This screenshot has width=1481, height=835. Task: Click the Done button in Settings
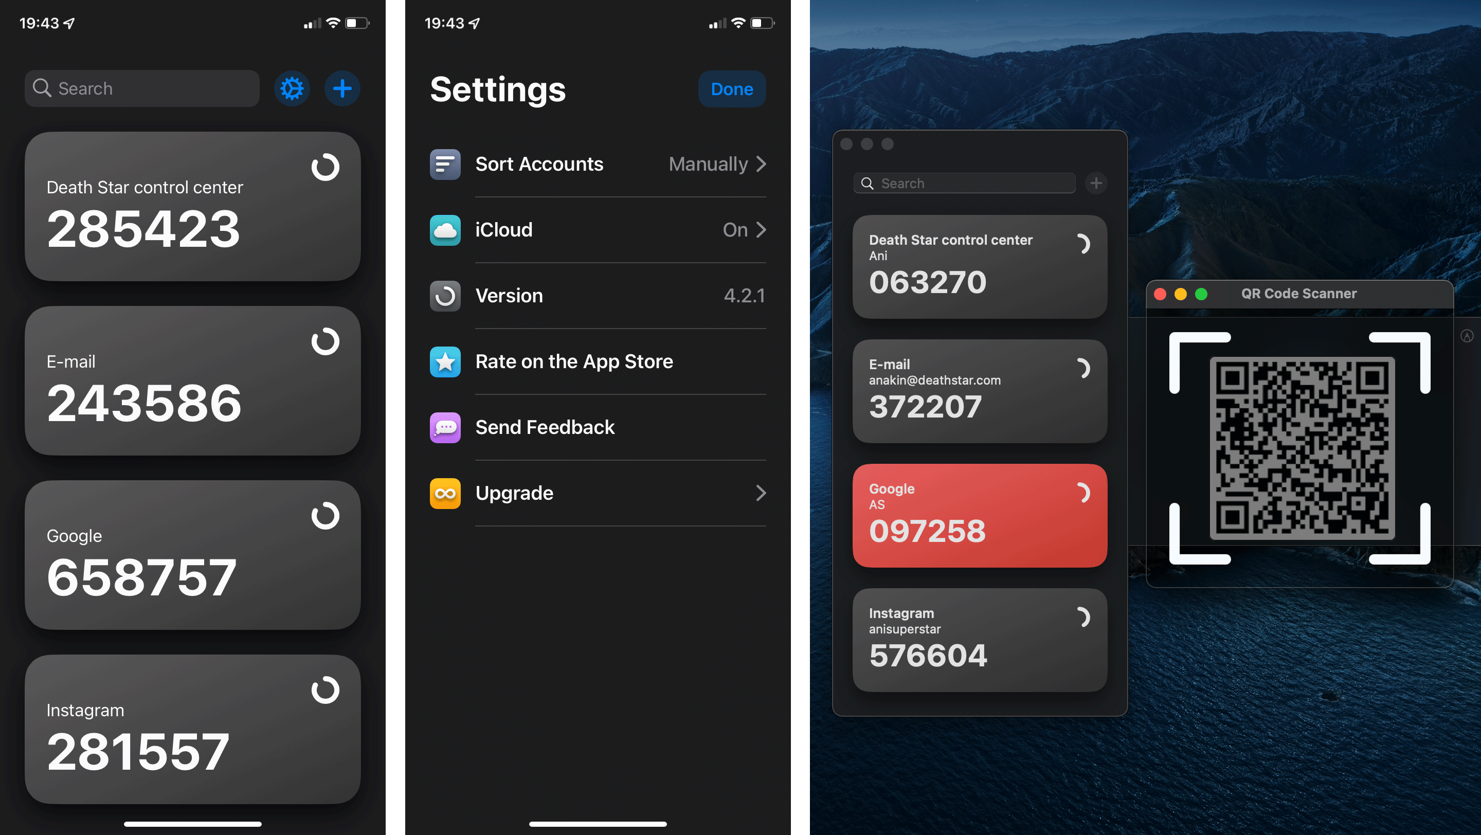[731, 88]
